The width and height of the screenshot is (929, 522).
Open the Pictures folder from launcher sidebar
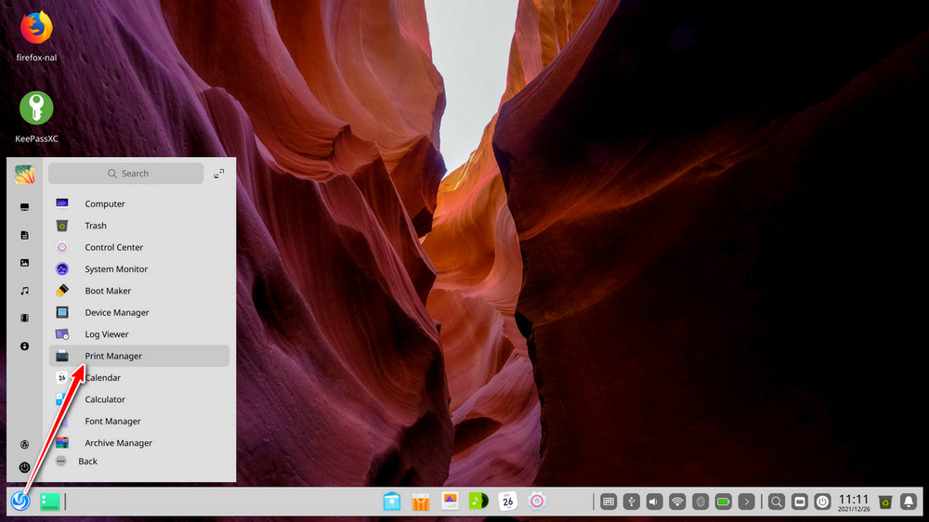(24, 263)
